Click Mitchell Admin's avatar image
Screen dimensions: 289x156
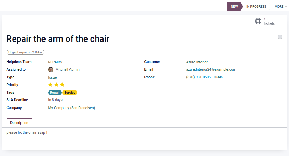click(51, 69)
